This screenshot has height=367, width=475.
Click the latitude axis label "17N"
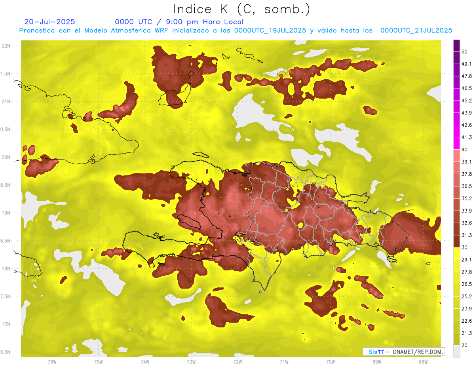(7, 324)
